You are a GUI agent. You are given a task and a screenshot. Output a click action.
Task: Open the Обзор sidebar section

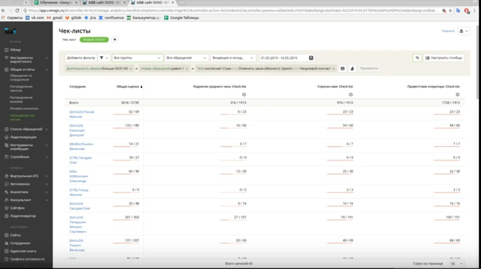click(x=15, y=50)
